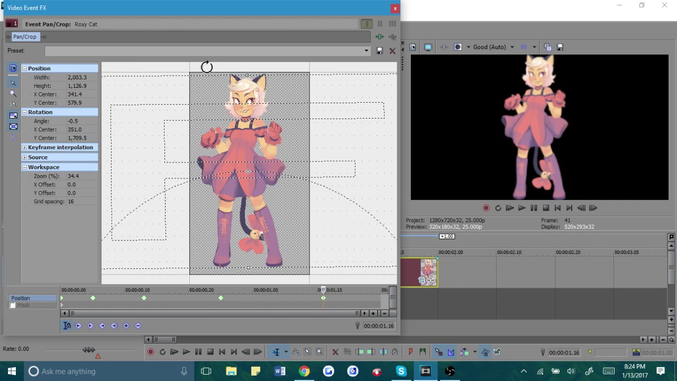The width and height of the screenshot is (677, 381).
Task: Grab the rotation handle above crop frame
Action: click(x=207, y=67)
